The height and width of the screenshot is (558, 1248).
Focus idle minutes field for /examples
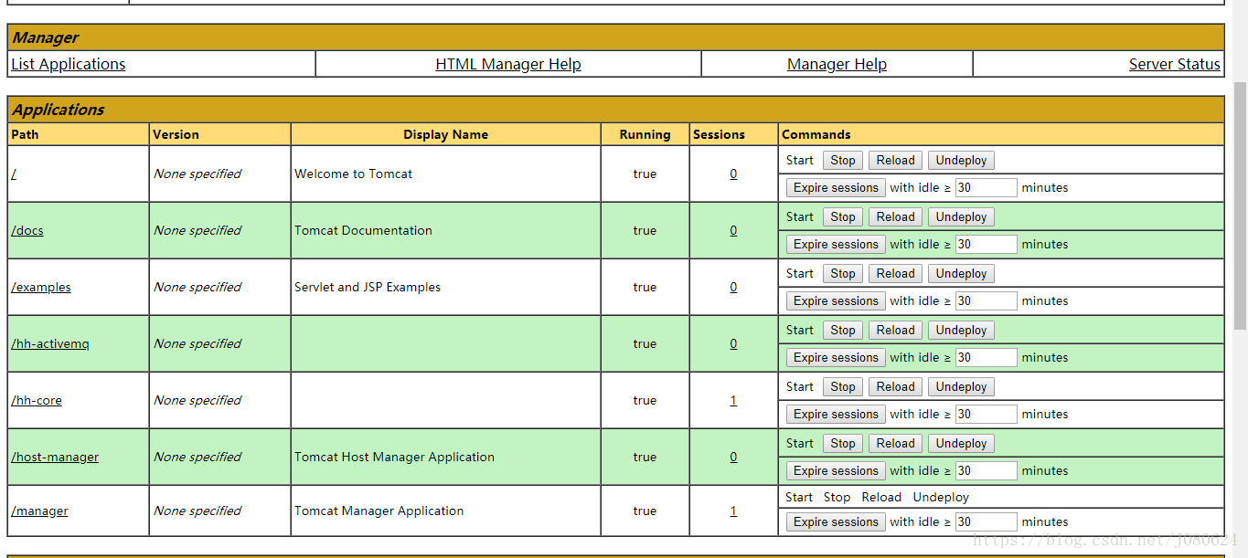[986, 301]
